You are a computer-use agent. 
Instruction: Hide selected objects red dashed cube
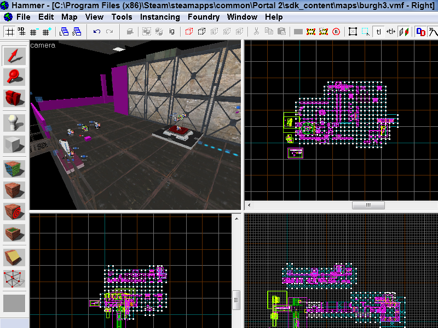(189, 32)
